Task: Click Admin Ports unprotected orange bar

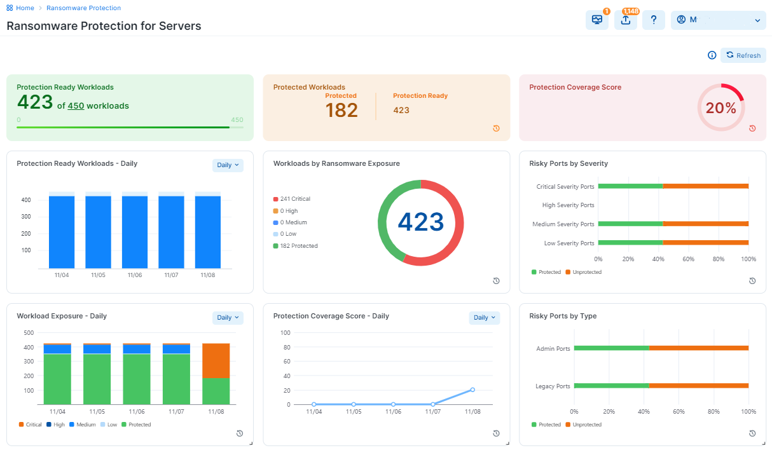Action: 699,348
